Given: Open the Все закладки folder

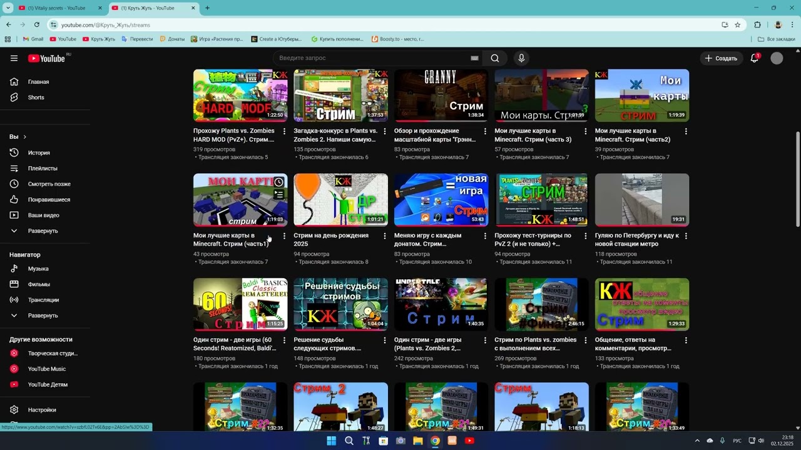Looking at the screenshot, I should pyautogui.click(x=777, y=39).
